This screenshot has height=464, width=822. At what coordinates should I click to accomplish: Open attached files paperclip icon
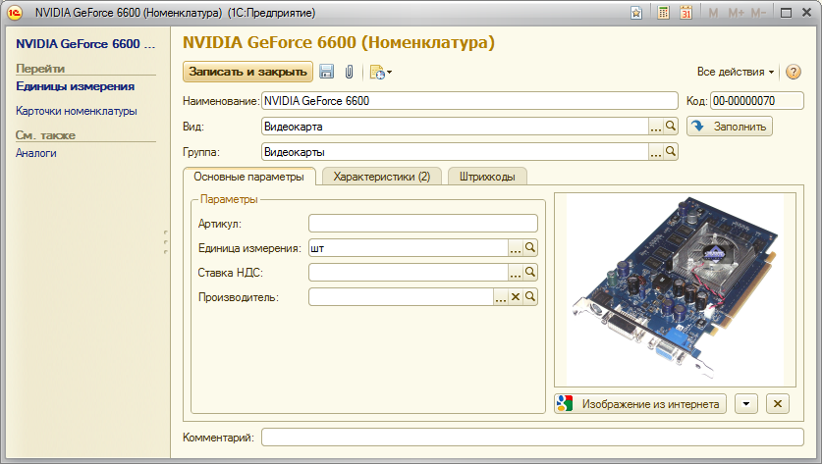(350, 72)
